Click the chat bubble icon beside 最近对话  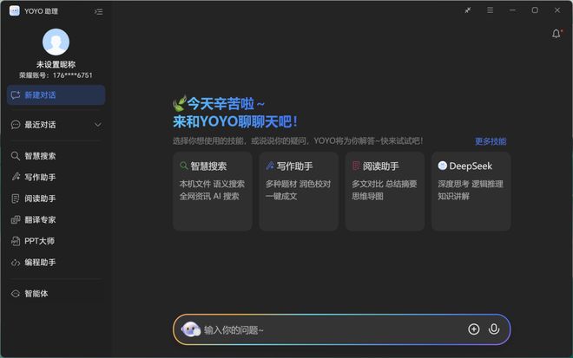tap(16, 125)
